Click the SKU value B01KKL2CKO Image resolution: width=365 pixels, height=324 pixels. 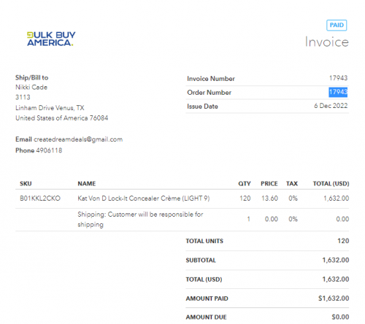(x=40, y=198)
